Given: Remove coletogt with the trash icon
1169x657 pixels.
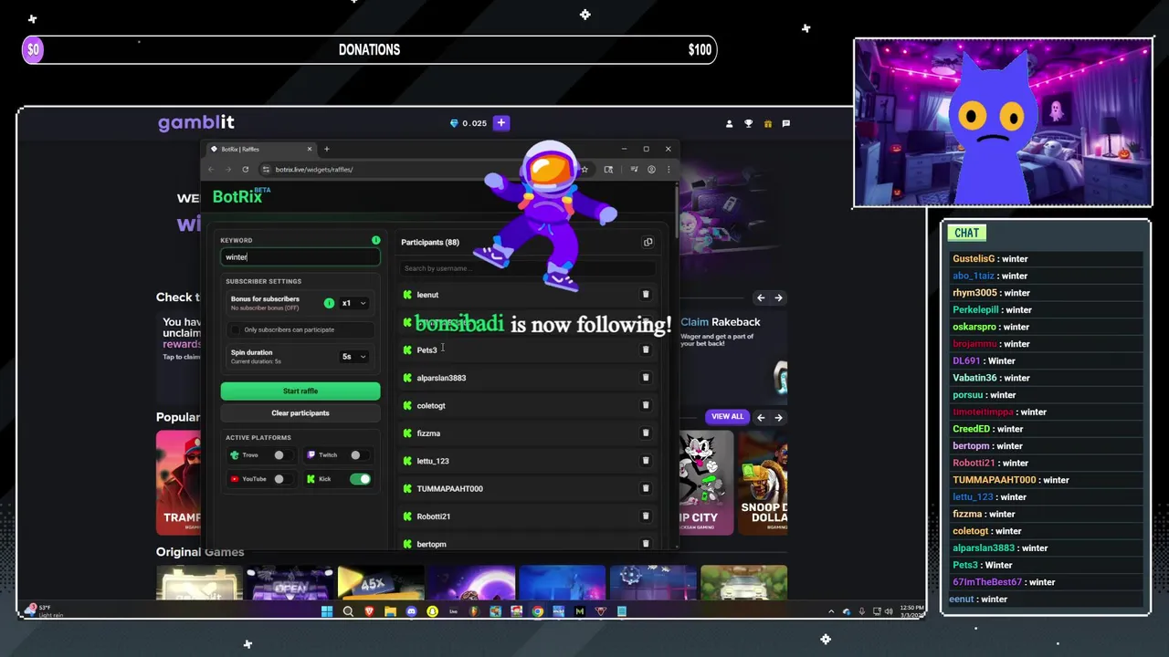Looking at the screenshot, I should (x=646, y=405).
